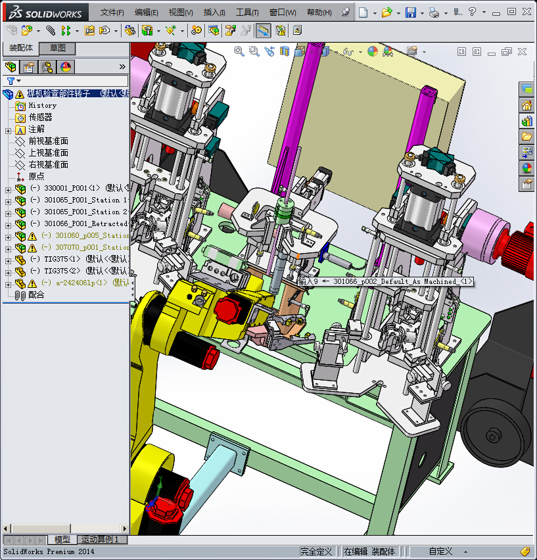Viewport: 537px width, 560px height.
Task: Switch to ConfigurationManager tab icon
Action: (x=47, y=67)
